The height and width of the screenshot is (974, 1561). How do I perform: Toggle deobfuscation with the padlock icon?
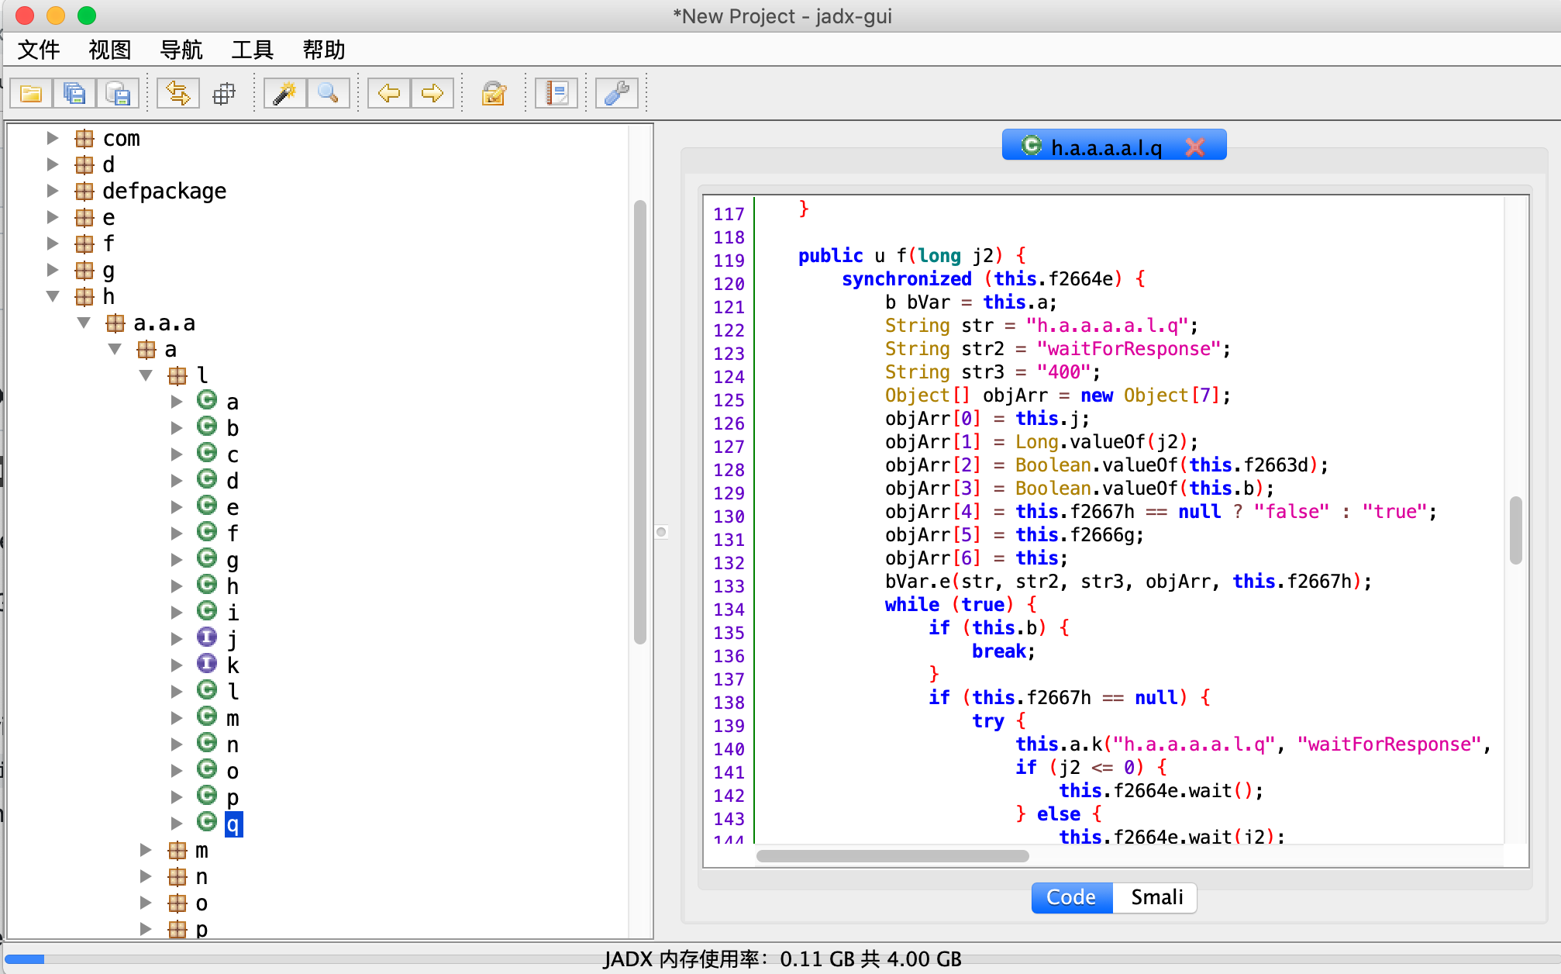(494, 94)
